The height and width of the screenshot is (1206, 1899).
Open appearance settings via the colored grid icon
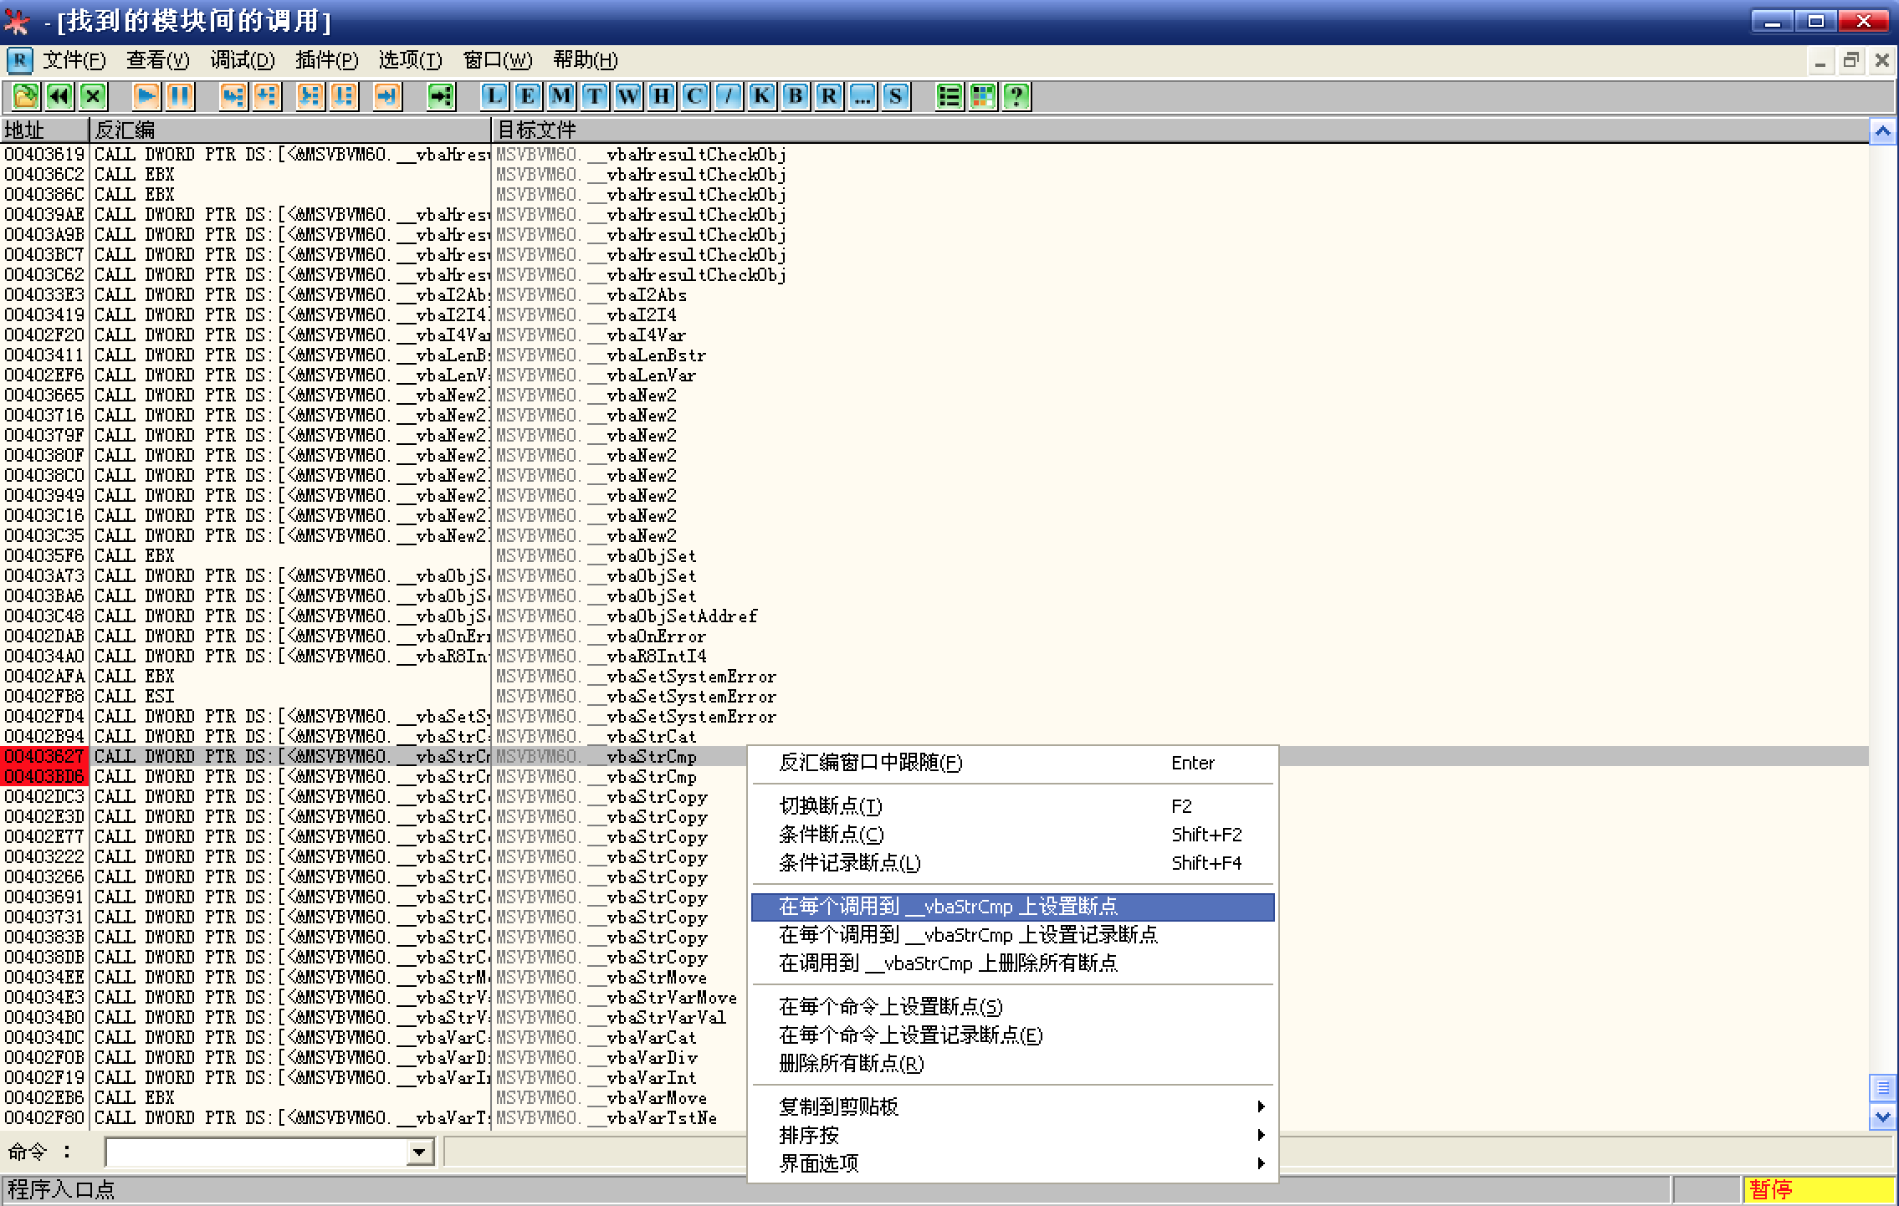[x=983, y=96]
